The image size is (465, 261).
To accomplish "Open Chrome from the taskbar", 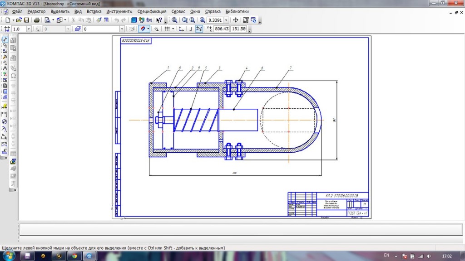I will 74,256.
